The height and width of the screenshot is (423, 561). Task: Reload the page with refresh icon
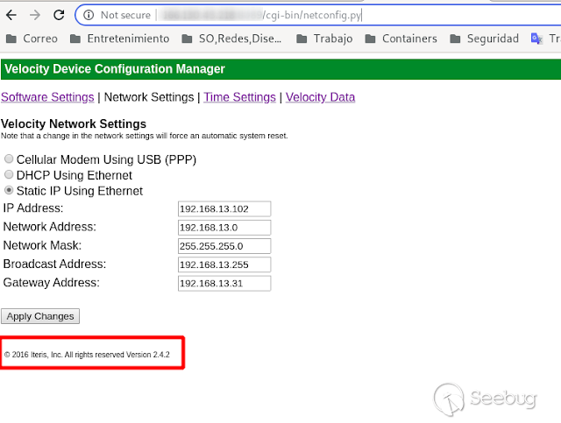click(x=59, y=15)
